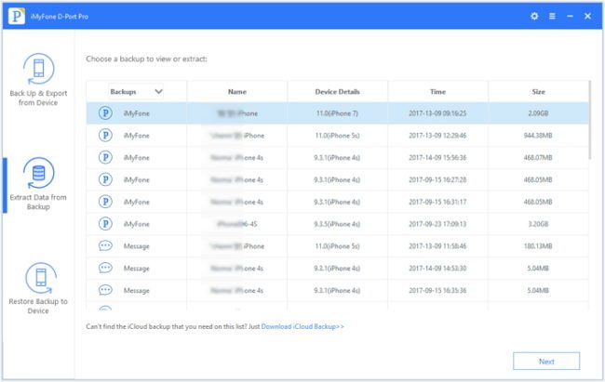Select the 468.07MB size cell

(538, 157)
